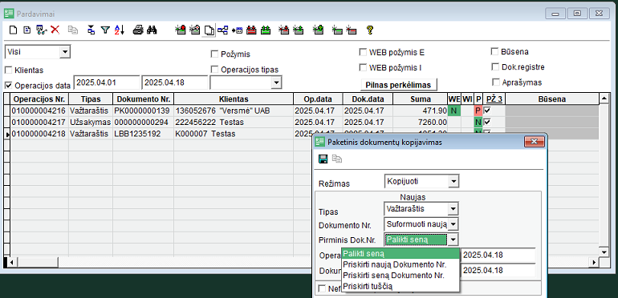Open the Režimas Kopijuoti dropdown
This screenshot has width=618, height=298.
coord(454,181)
